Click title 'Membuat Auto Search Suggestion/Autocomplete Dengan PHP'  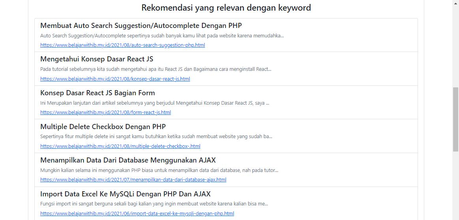[141, 26]
